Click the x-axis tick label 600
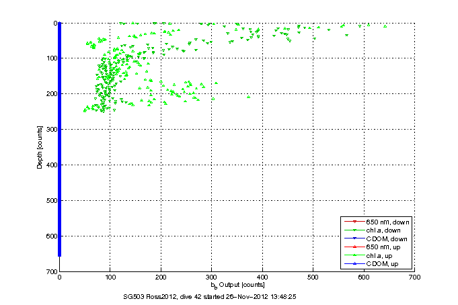Screen dimensions: 458x305 (x=364, y=277)
